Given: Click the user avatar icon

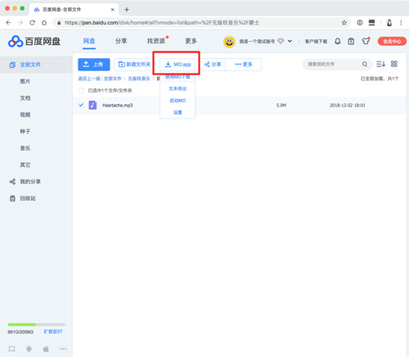Looking at the screenshot, I should pos(229,42).
